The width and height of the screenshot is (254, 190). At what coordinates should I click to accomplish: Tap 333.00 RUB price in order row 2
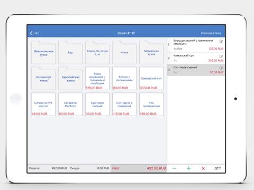[216, 61]
